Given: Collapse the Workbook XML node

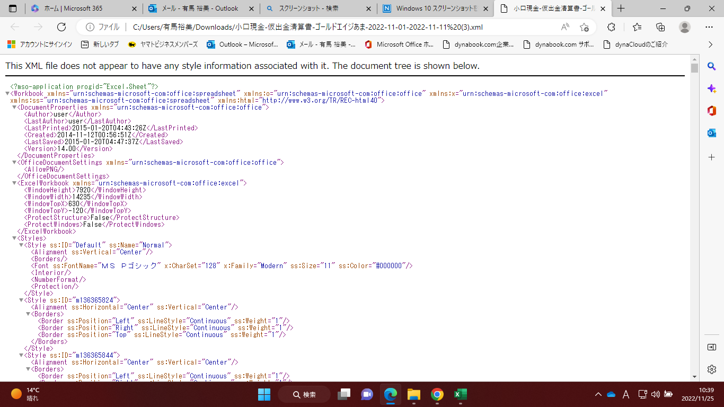Looking at the screenshot, I should [x=7, y=94].
